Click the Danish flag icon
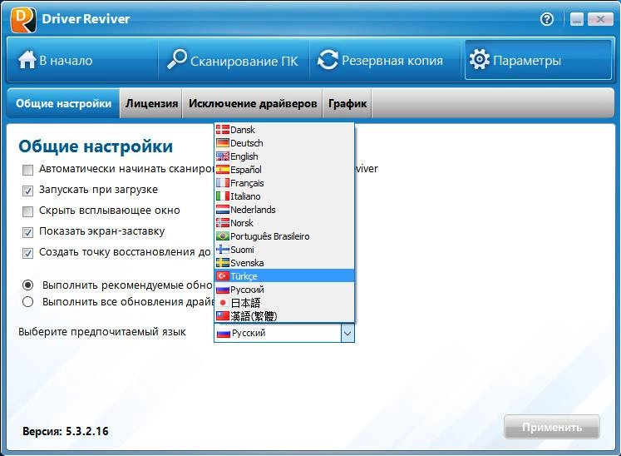This screenshot has width=621, height=456. click(223, 130)
